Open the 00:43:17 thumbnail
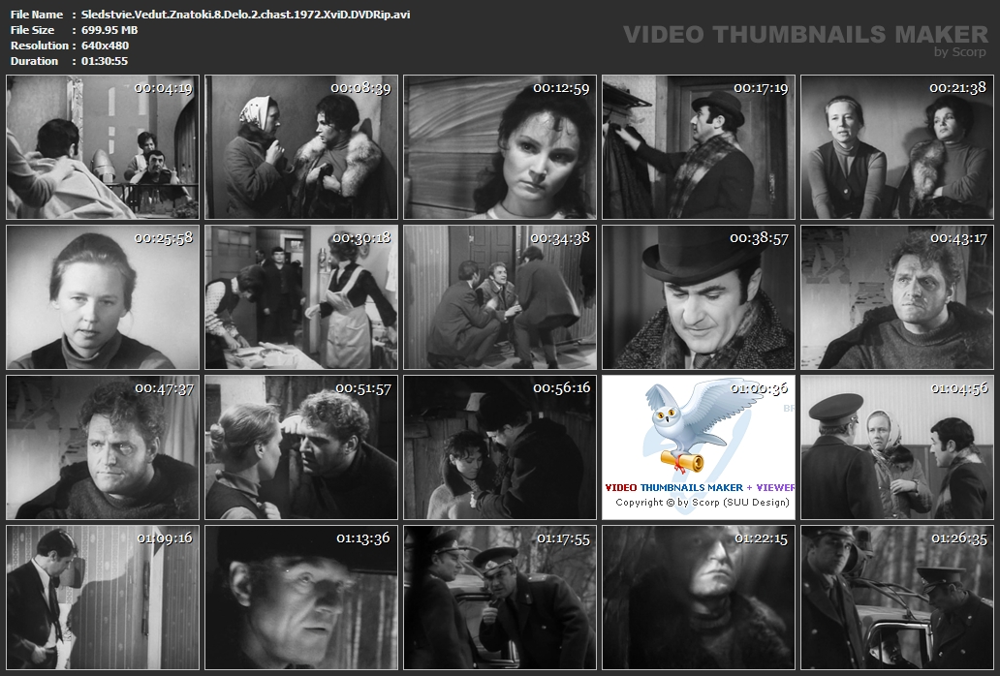The width and height of the screenshot is (1000, 676). [897, 297]
